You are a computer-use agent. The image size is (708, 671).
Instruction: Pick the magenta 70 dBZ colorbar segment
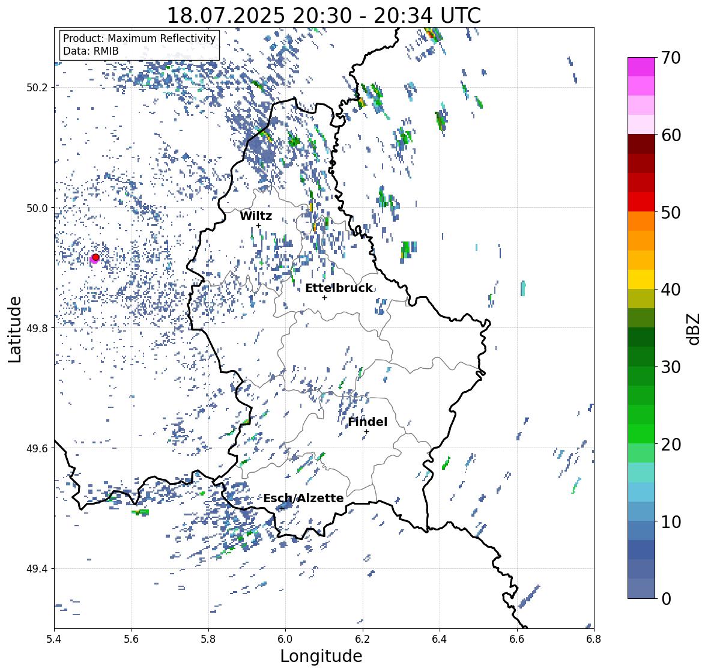641,67
